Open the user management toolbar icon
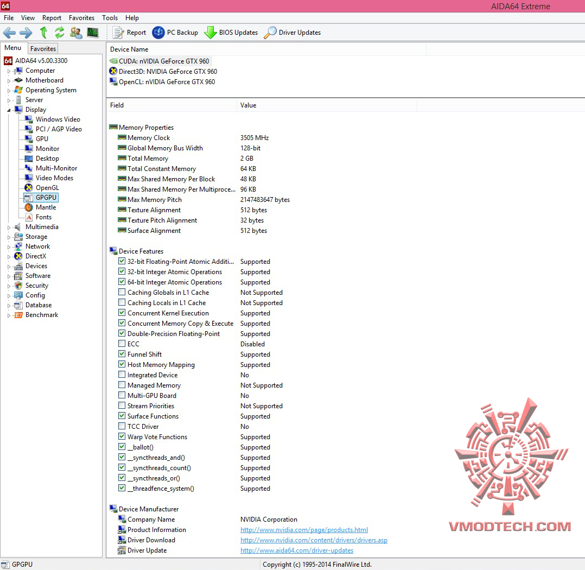Viewport: 585px width, 570px height. pos(76,33)
